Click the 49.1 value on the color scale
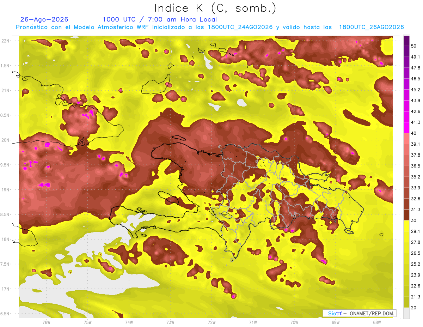423x327 pixels. [415, 57]
